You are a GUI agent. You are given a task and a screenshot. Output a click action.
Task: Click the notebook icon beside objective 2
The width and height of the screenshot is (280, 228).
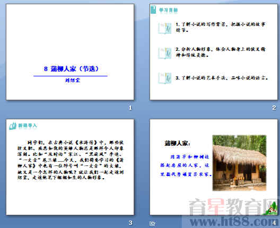pyautogui.click(x=164, y=53)
